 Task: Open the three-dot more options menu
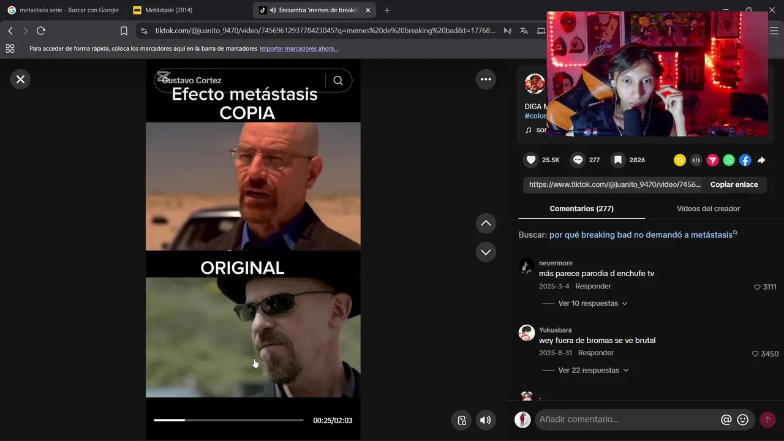coord(486,79)
